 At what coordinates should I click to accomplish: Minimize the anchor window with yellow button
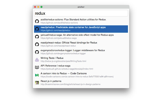tap(38, 7)
